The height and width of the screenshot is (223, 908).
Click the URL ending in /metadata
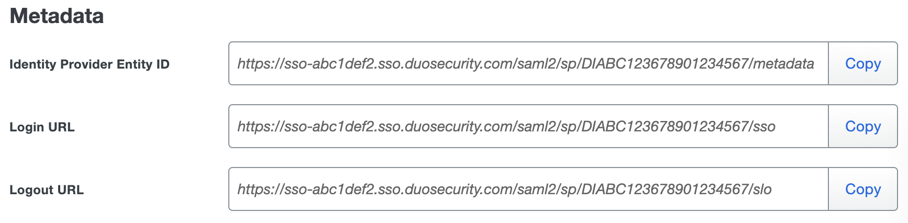(x=525, y=64)
